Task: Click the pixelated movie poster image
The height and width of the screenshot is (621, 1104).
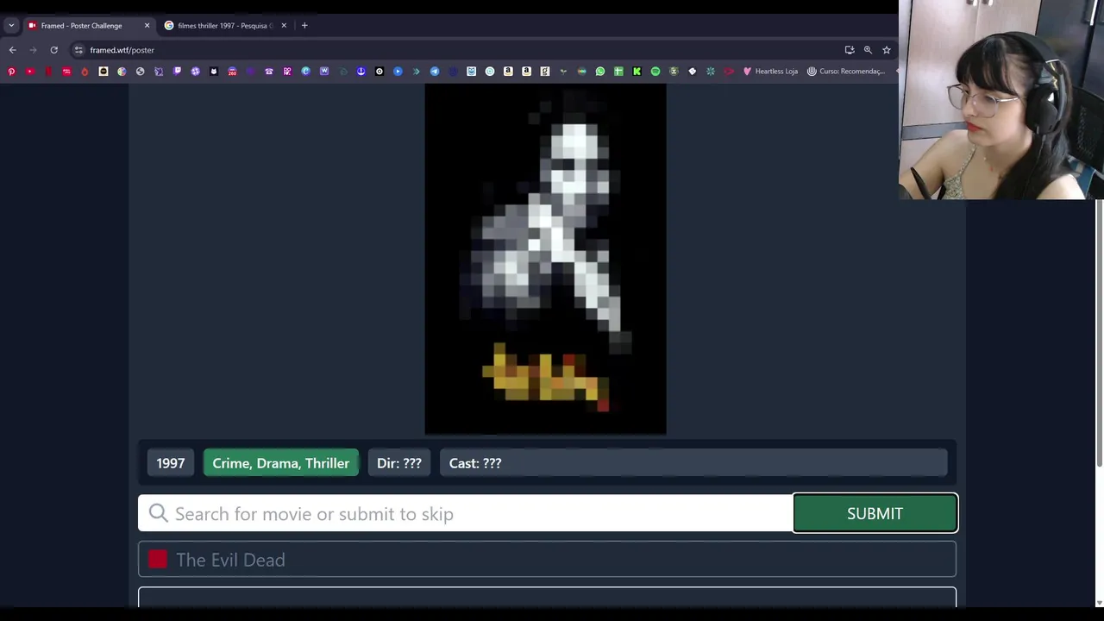Action: pos(545,260)
